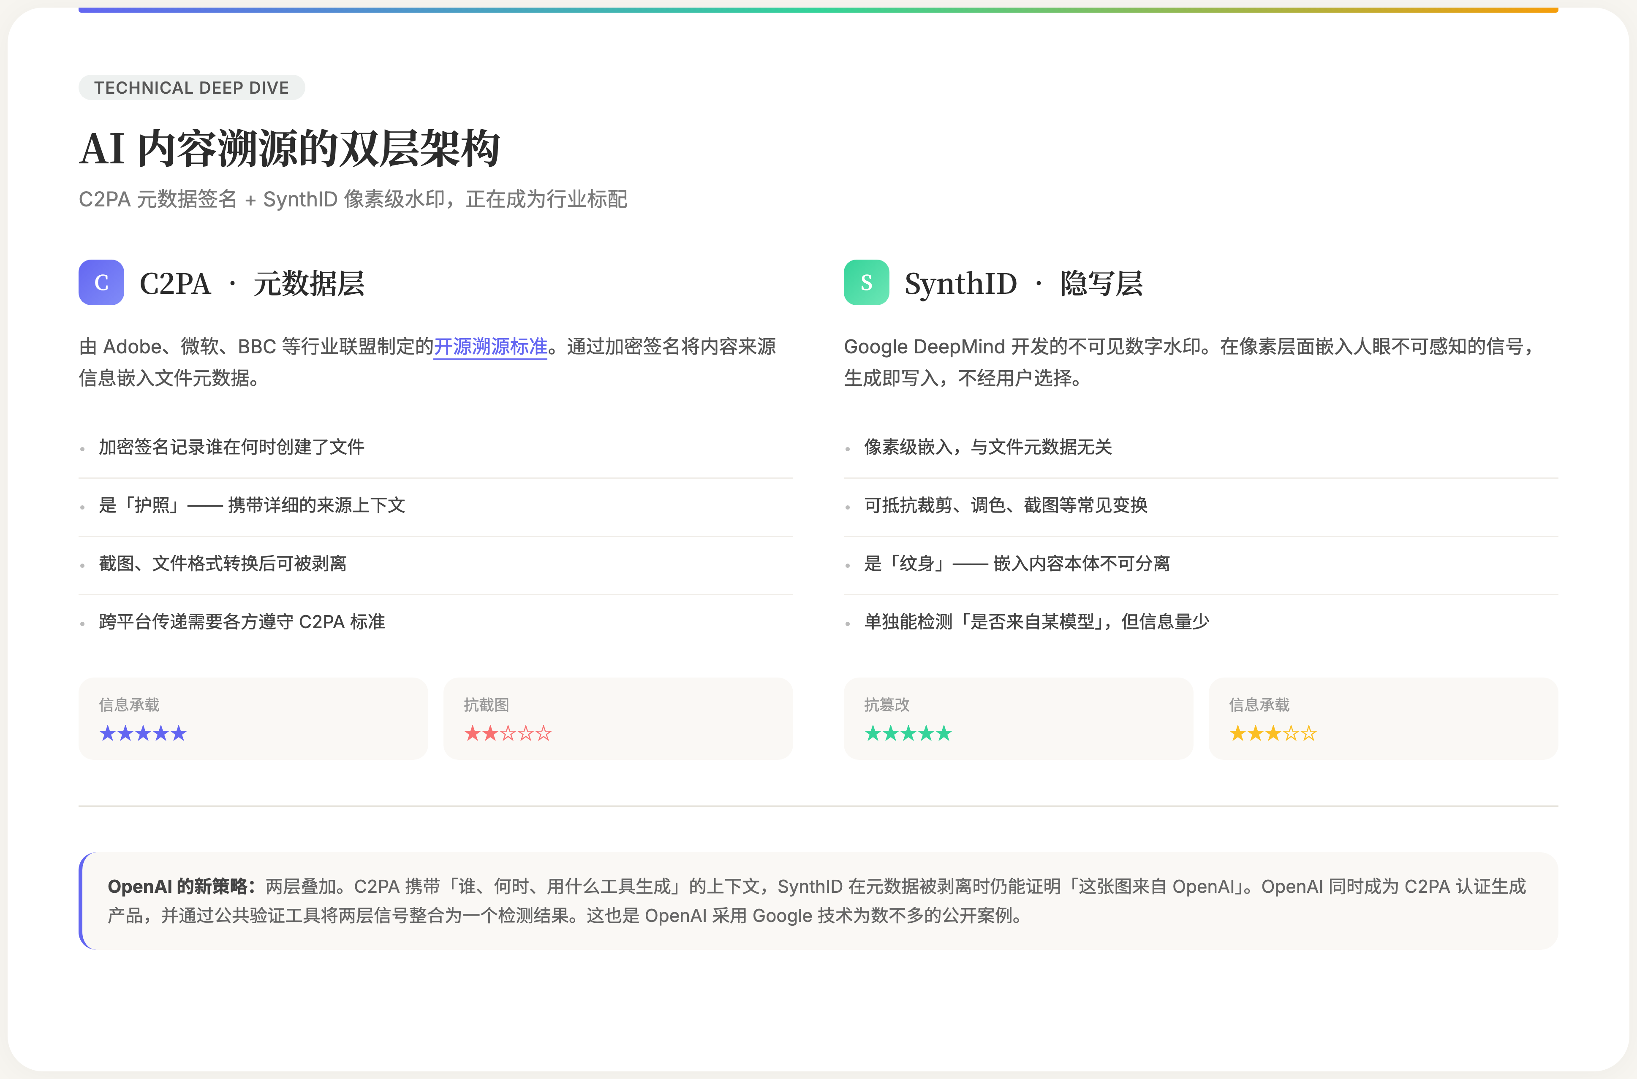
Task: Select bullet 像素级嵌入，与文件元数据无关
Action: tap(988, 447)
